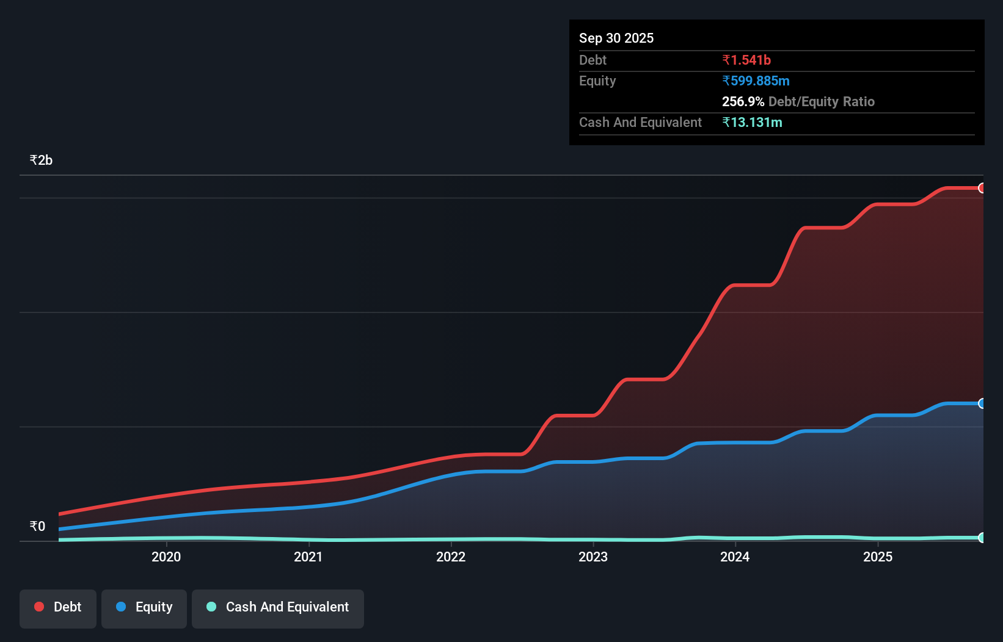1003x642 pixels.
Task: Click the Sep 30 2025 tooltip date
Action: tap(616, 38)
